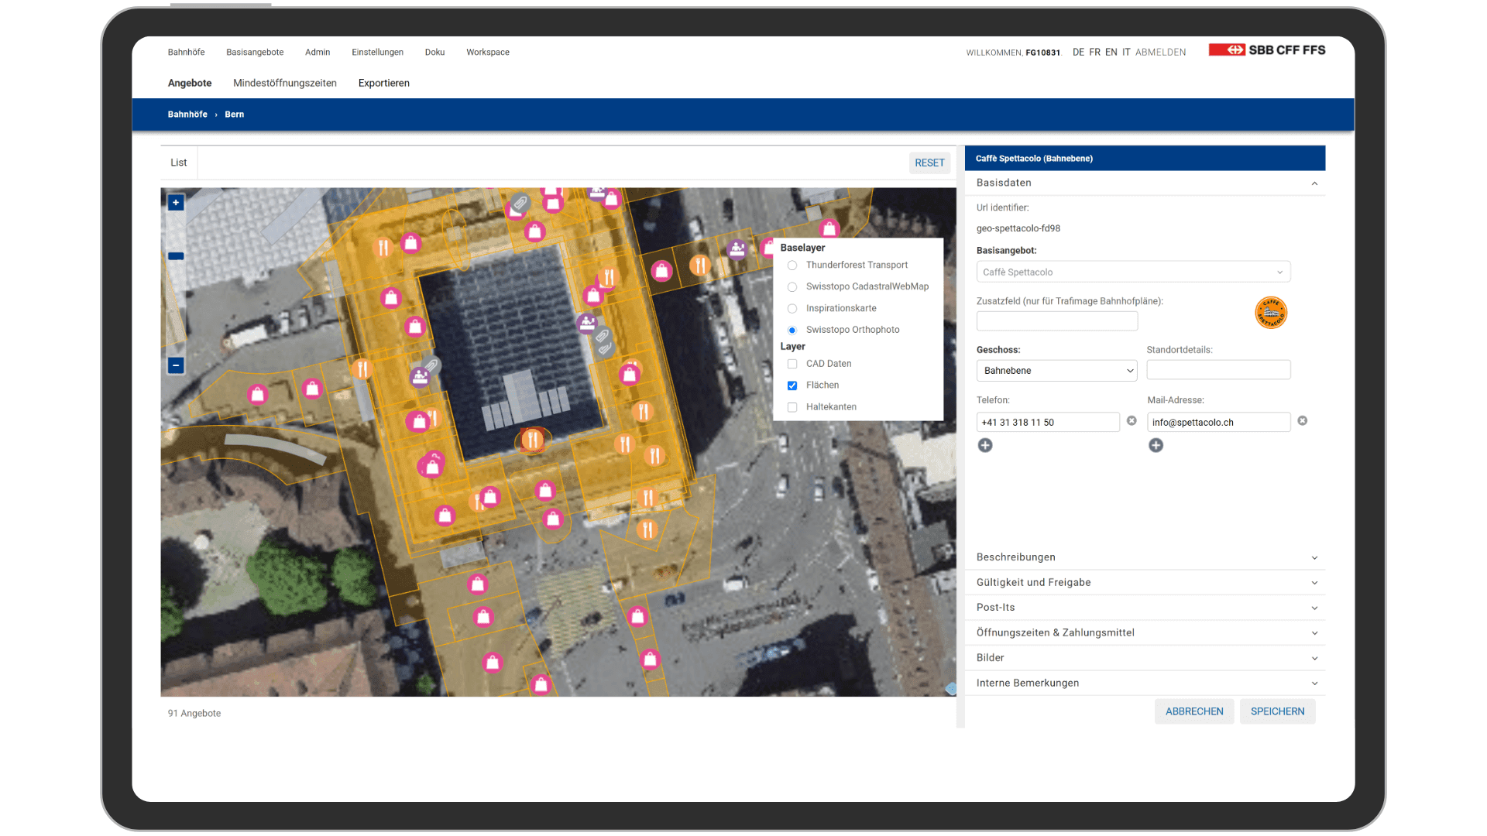Remove the mail address with x icon

[1303, 421]
